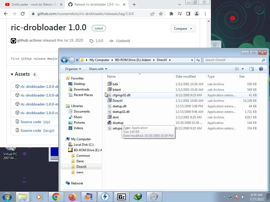270x202 pixels.
Task: Open the Organize dropdown menu
Action: point(73,69)
